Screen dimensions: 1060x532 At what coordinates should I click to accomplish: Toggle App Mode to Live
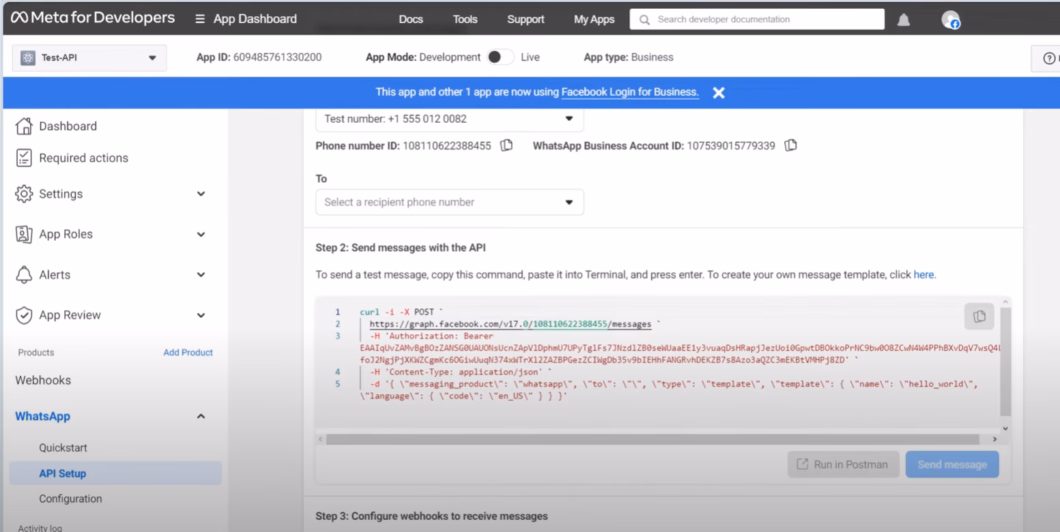coord(500,57)
